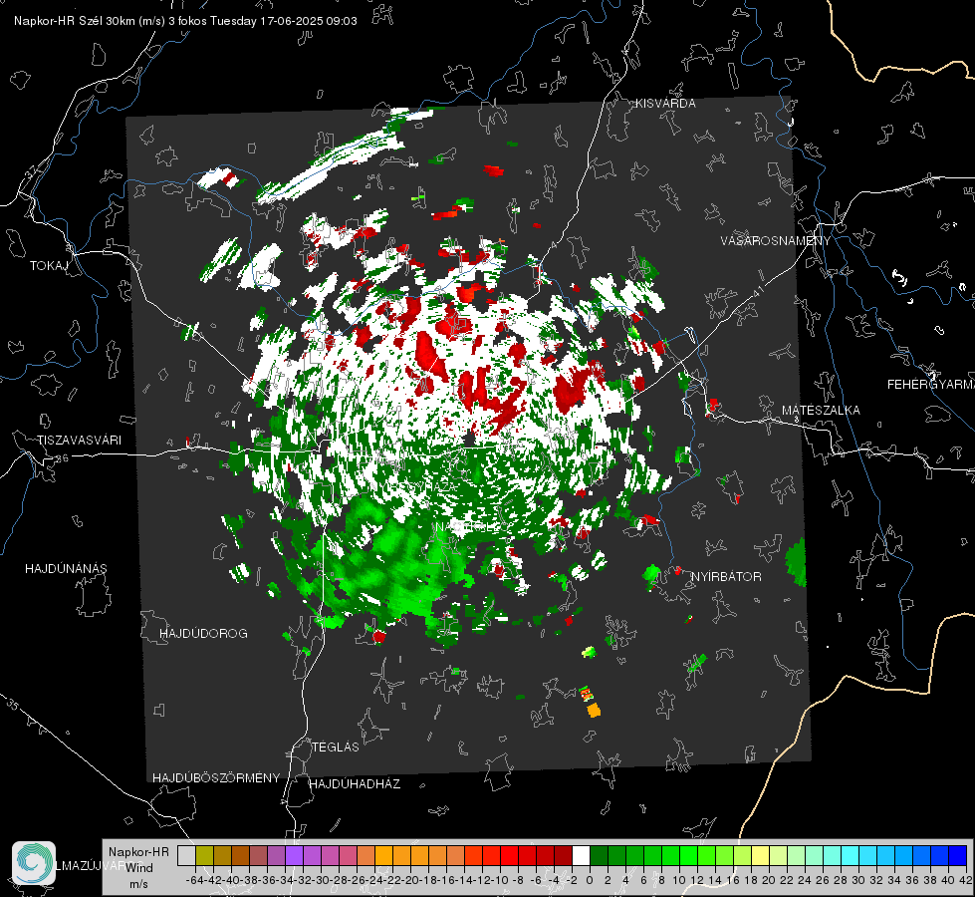The height and width of the screenshot is (897, 975).
Task: Click road number 41 near Vásárosnamény road
Action: click(x=757, y=291)
